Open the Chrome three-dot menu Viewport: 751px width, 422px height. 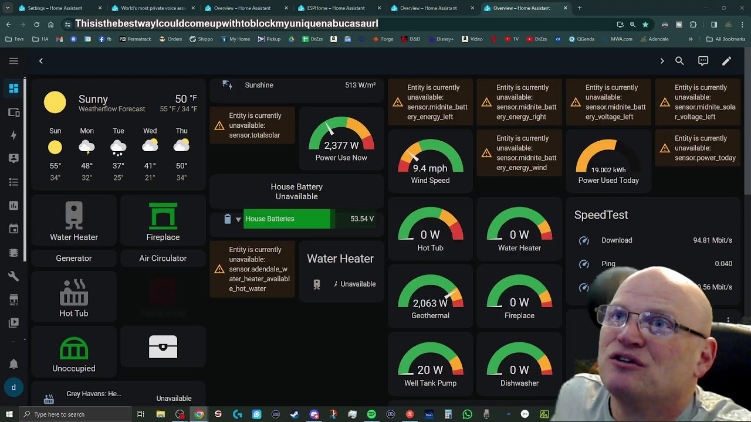742,25
